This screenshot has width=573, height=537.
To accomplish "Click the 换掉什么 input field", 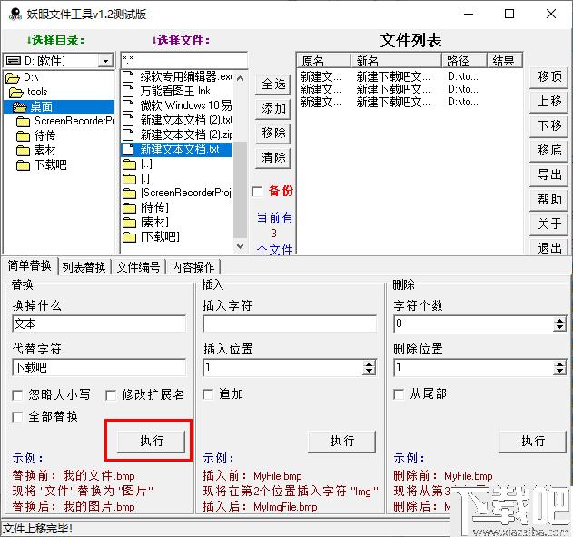I will (99, 323).
